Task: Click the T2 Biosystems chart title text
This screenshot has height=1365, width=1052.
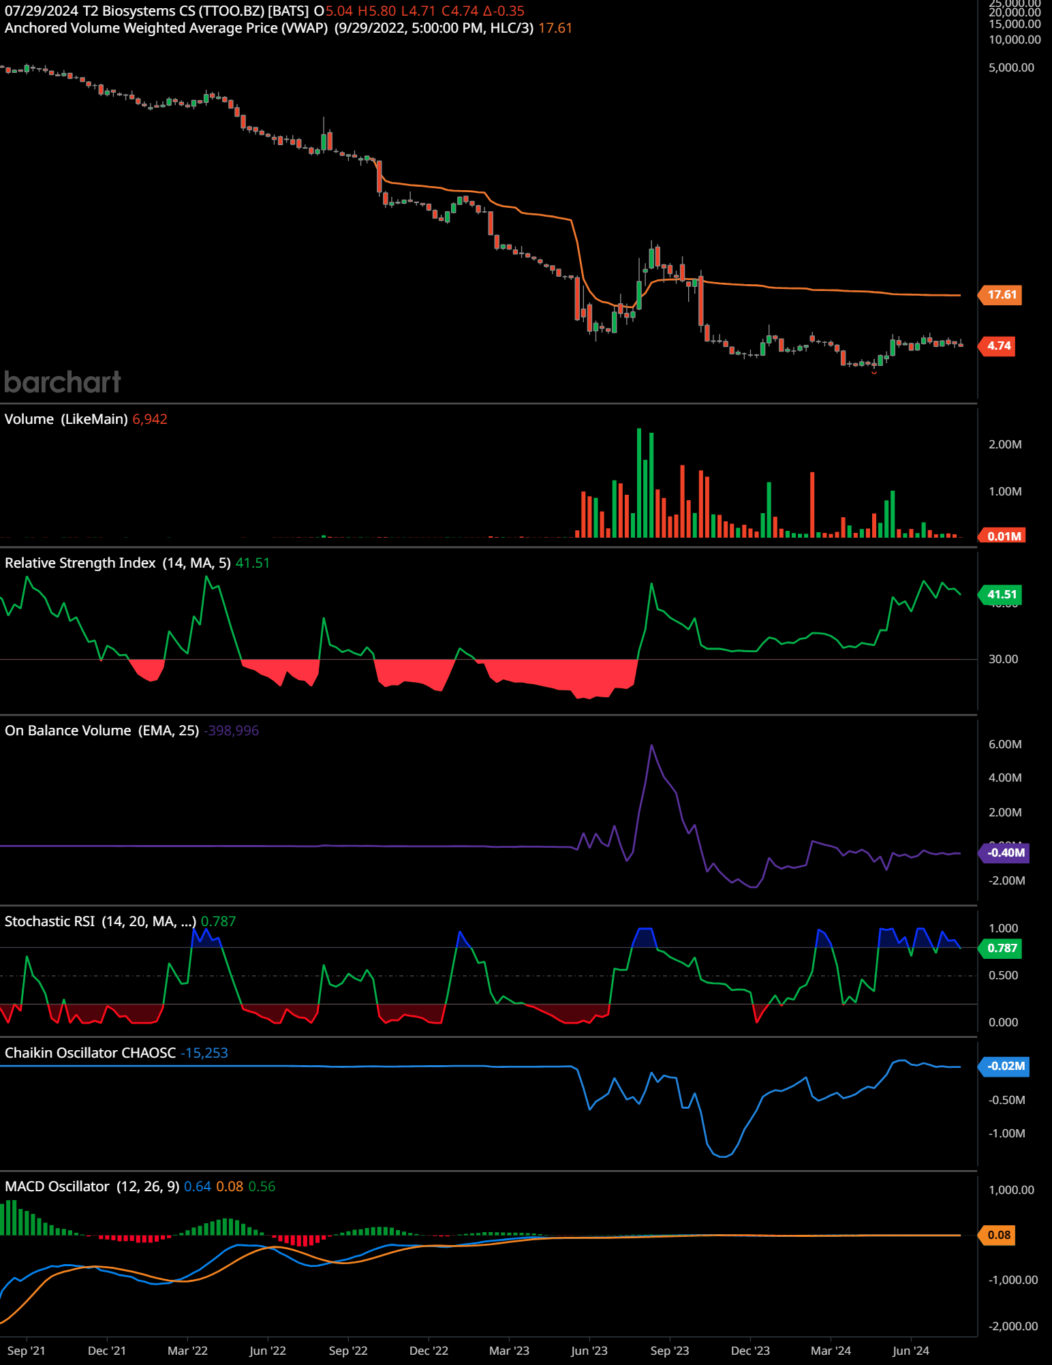Action: (157, 11)
